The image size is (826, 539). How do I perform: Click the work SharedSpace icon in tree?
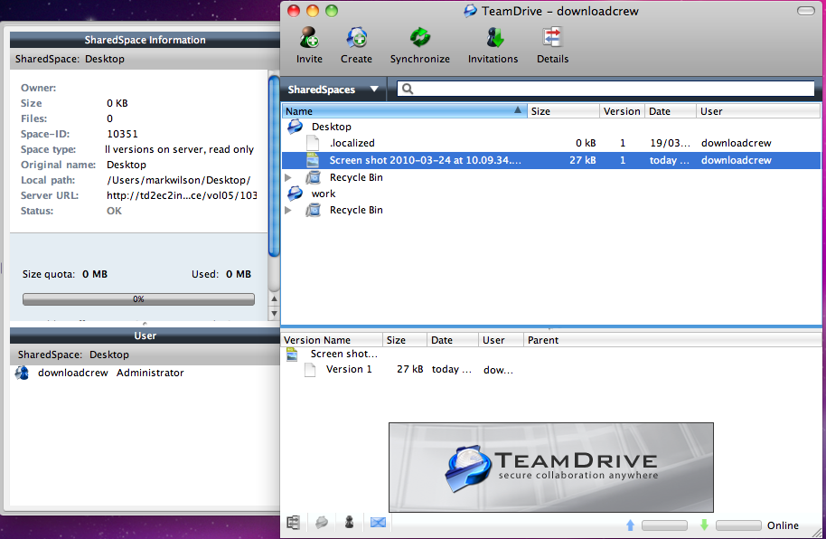[x=295, y=194]
